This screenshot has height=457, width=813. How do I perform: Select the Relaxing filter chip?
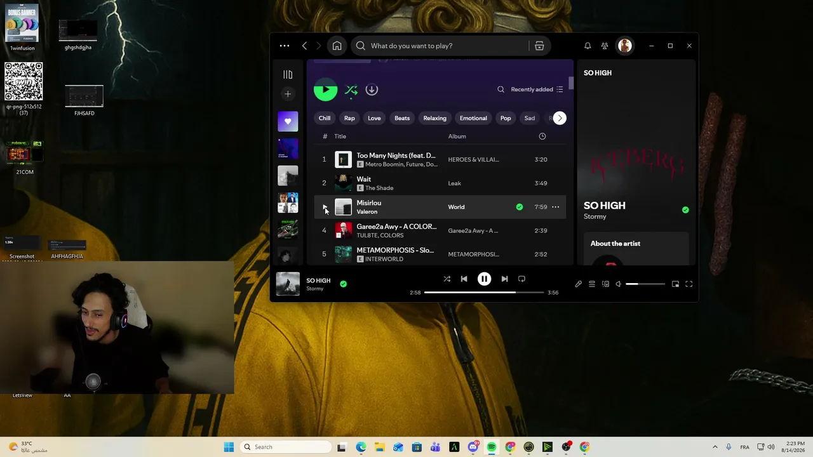click(x=435, y=118)
